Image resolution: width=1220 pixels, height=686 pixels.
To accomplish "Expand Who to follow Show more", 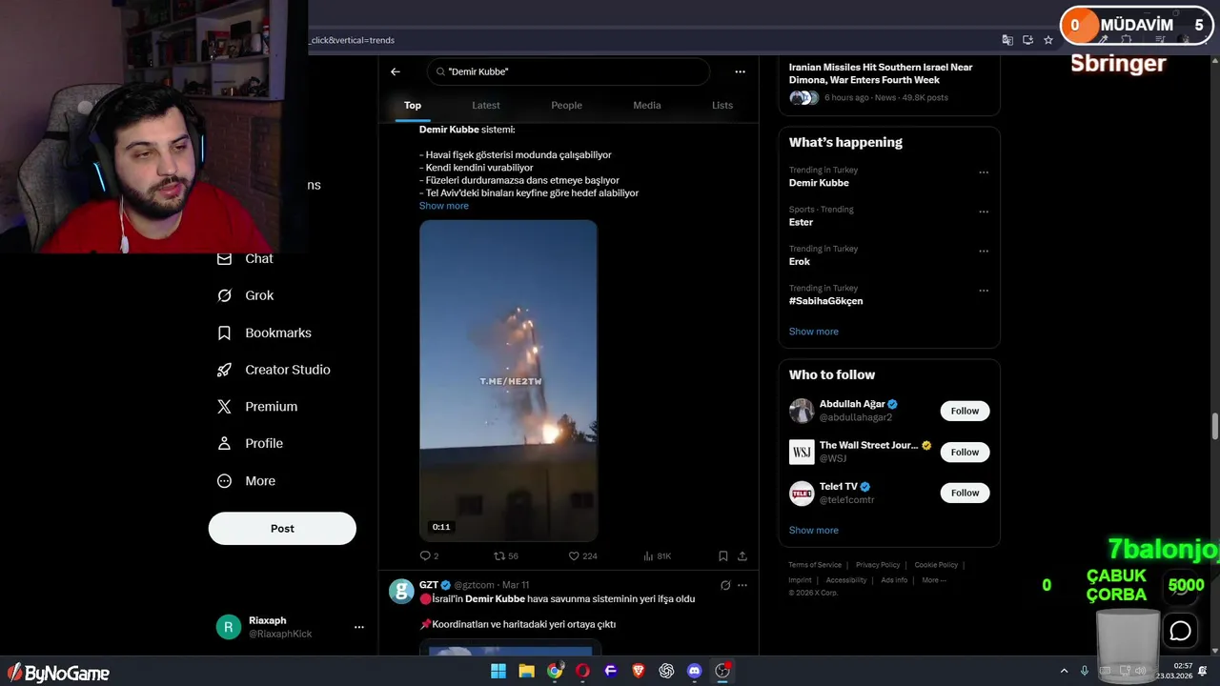I will (814, 530).
